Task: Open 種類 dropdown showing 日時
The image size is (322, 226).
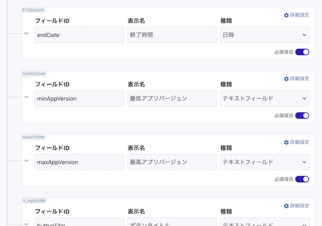Action: coord(265,35)
